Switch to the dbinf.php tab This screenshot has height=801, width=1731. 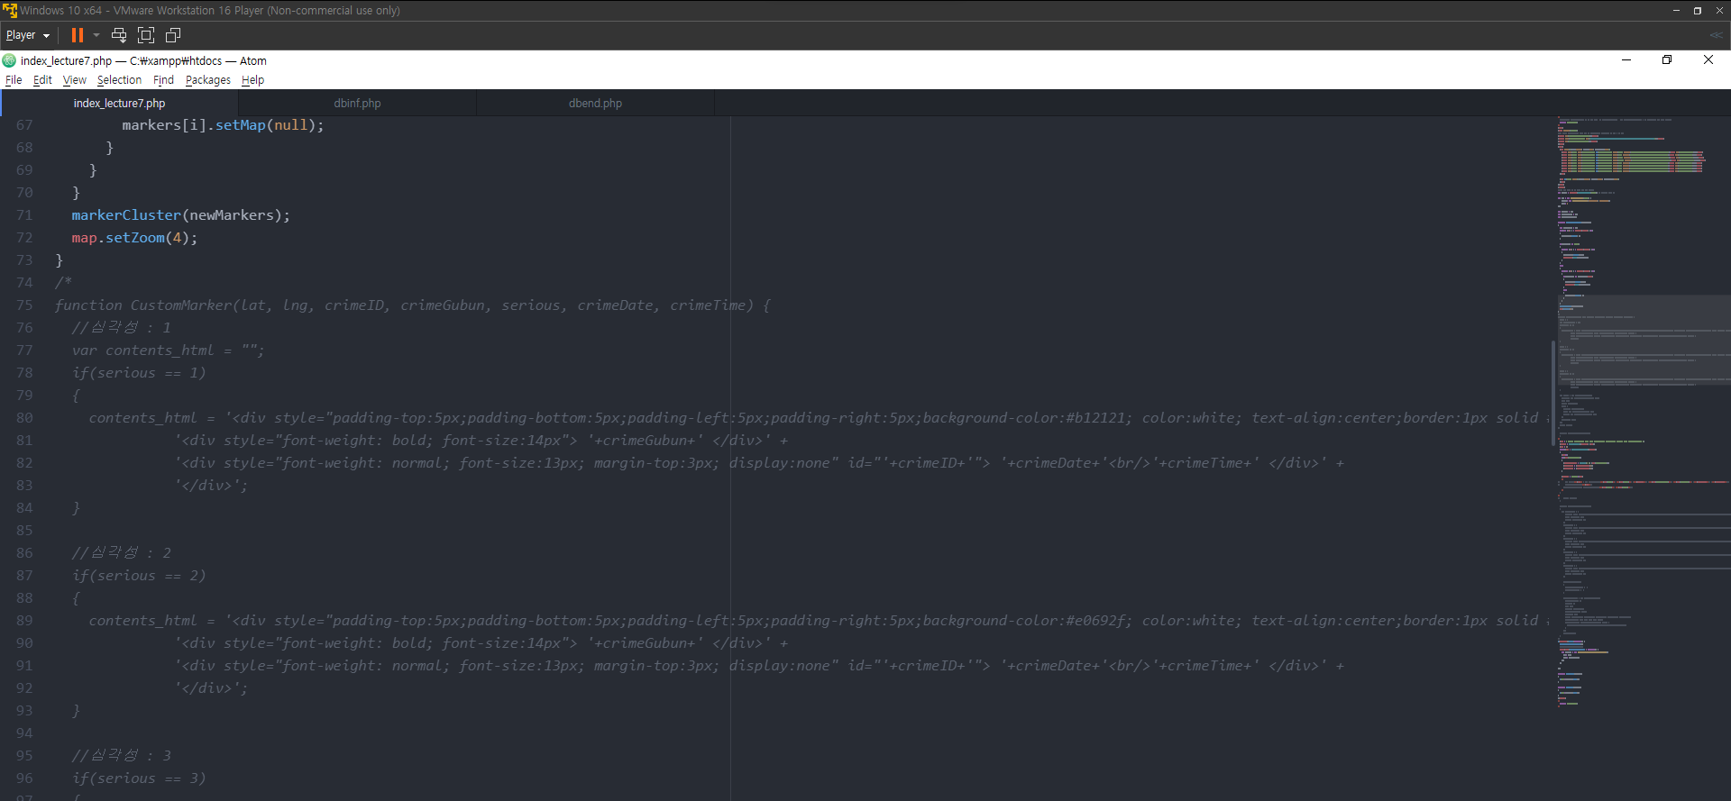357,104
